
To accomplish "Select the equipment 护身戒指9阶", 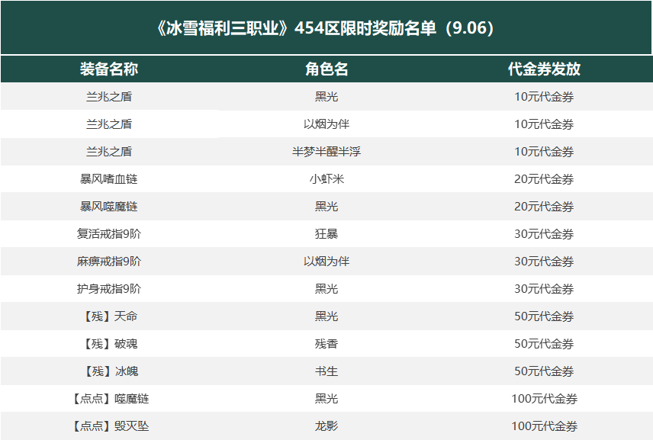I will pos(108,289).
